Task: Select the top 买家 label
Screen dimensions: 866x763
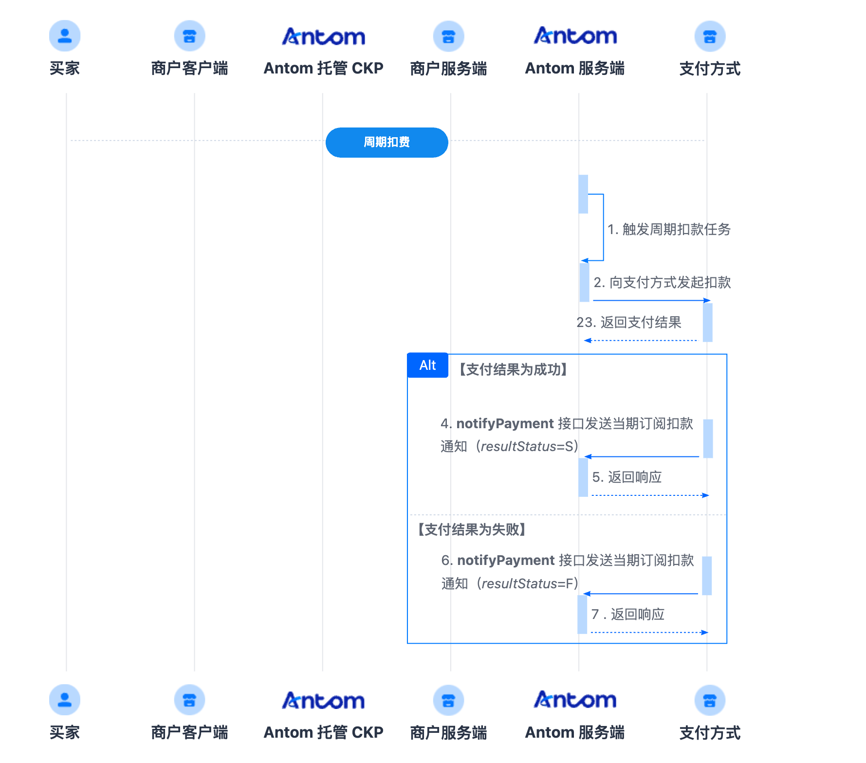Action: click(65, 68)
